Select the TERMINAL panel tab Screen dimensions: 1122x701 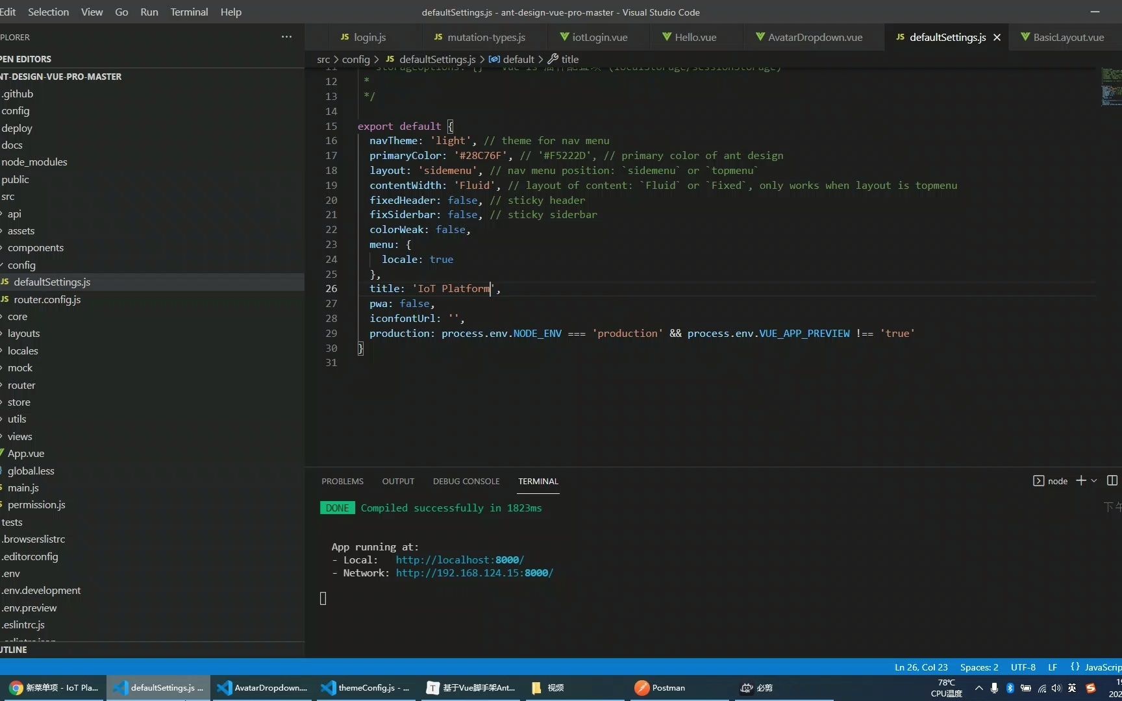pyautogui.click(x=538, y=481)
